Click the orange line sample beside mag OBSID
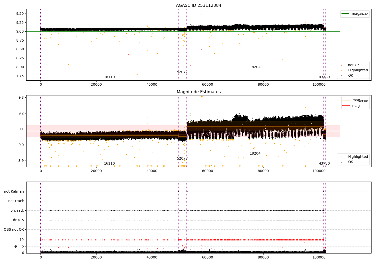Viewport: 375px width, 263px height. click(346, 100)
